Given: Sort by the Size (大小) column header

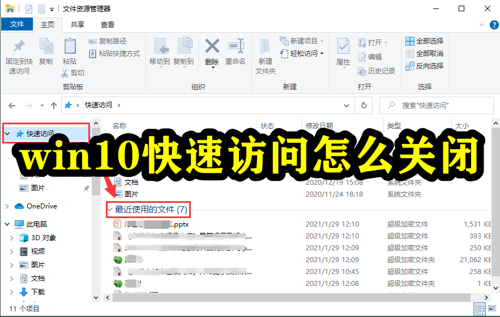Looking at the screenshot, I should click(x=462, y=125).
